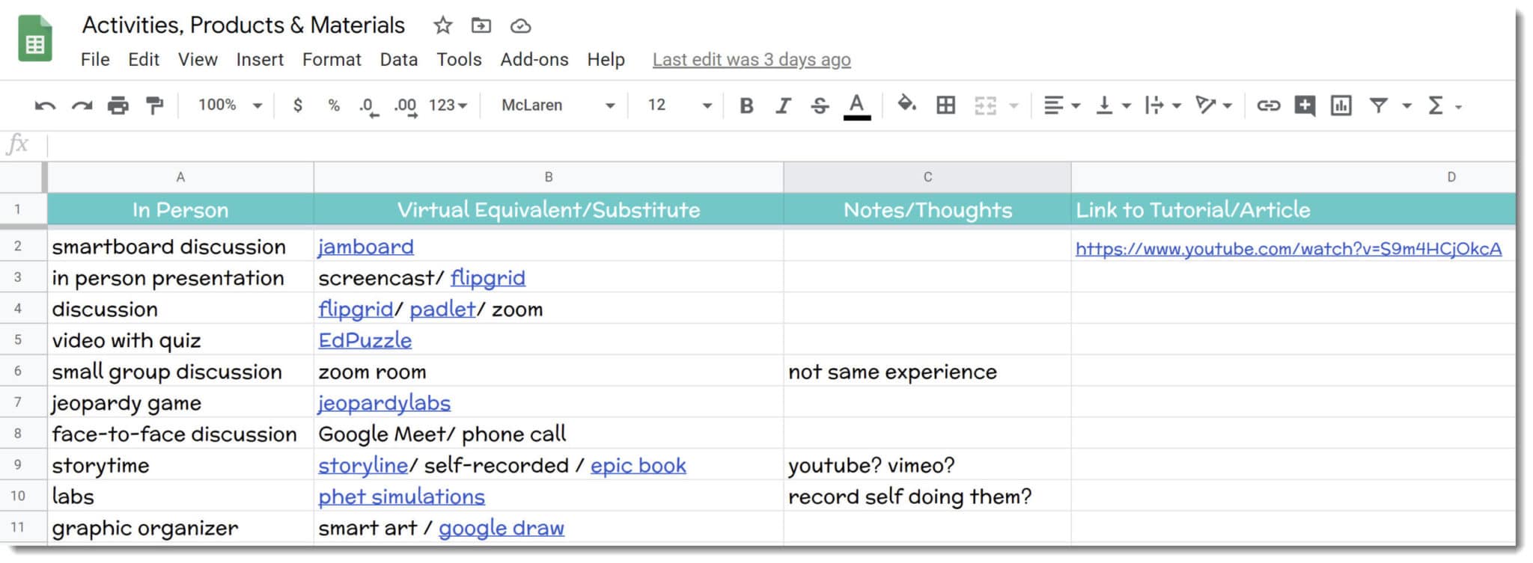The height and width of the screenshot is (563, 1533).
Task: Click the merge cells icon
Action: pyautogui.click(x=985, y=105)
